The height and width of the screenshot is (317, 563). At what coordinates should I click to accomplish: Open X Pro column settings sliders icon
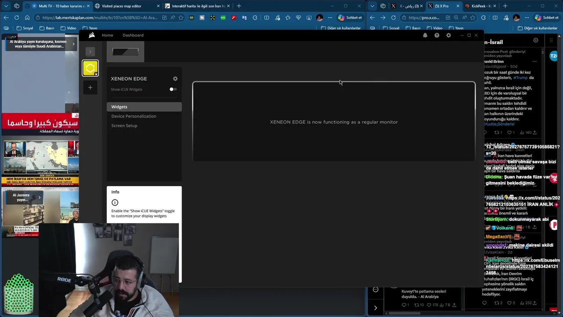tap(536, 41)
